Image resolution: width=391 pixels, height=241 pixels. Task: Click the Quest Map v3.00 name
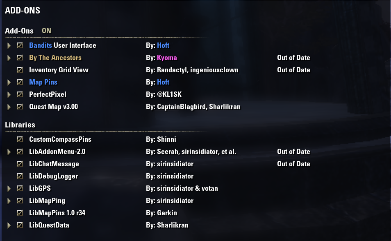pos(53,107)
